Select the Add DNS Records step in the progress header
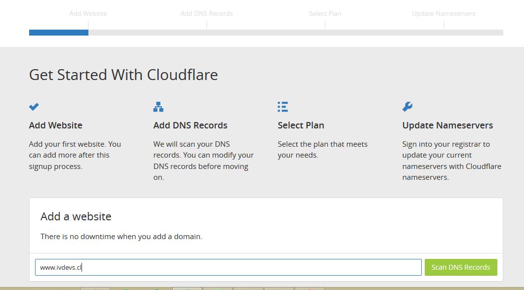The image size is (524, 290). tap(206, 13)
